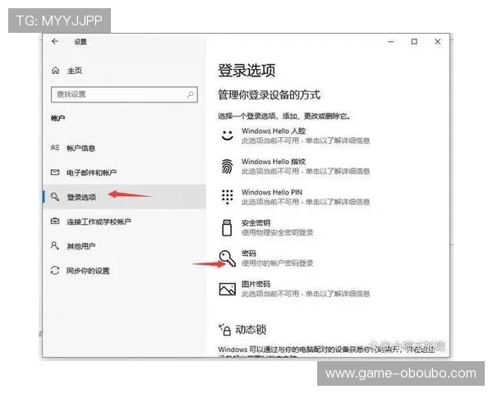The height and width of the screenshot is (394, 493).
Task: Click the fingerprint icon
Action: 227,166
